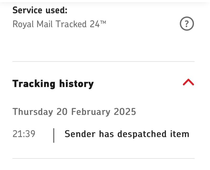Image resolution: width=210 pixels, height=170 pixels.
Task: Click the divider line above Tracking history
Action: pos(103,62)
